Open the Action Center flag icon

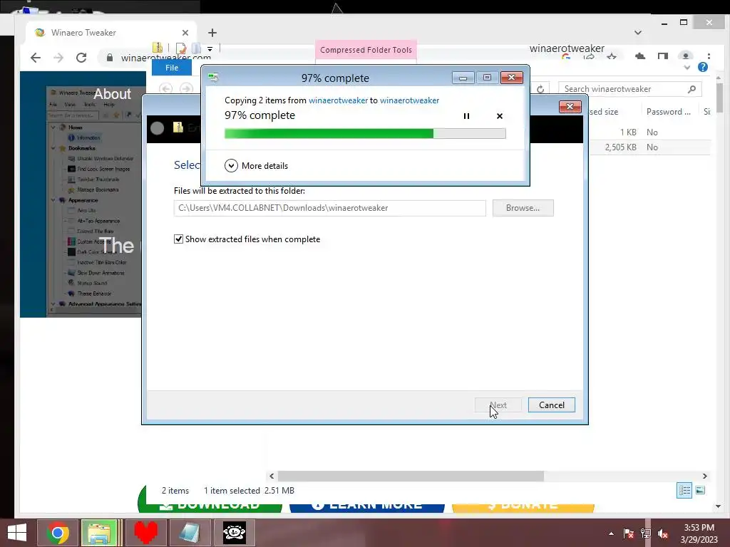[629, 533]
